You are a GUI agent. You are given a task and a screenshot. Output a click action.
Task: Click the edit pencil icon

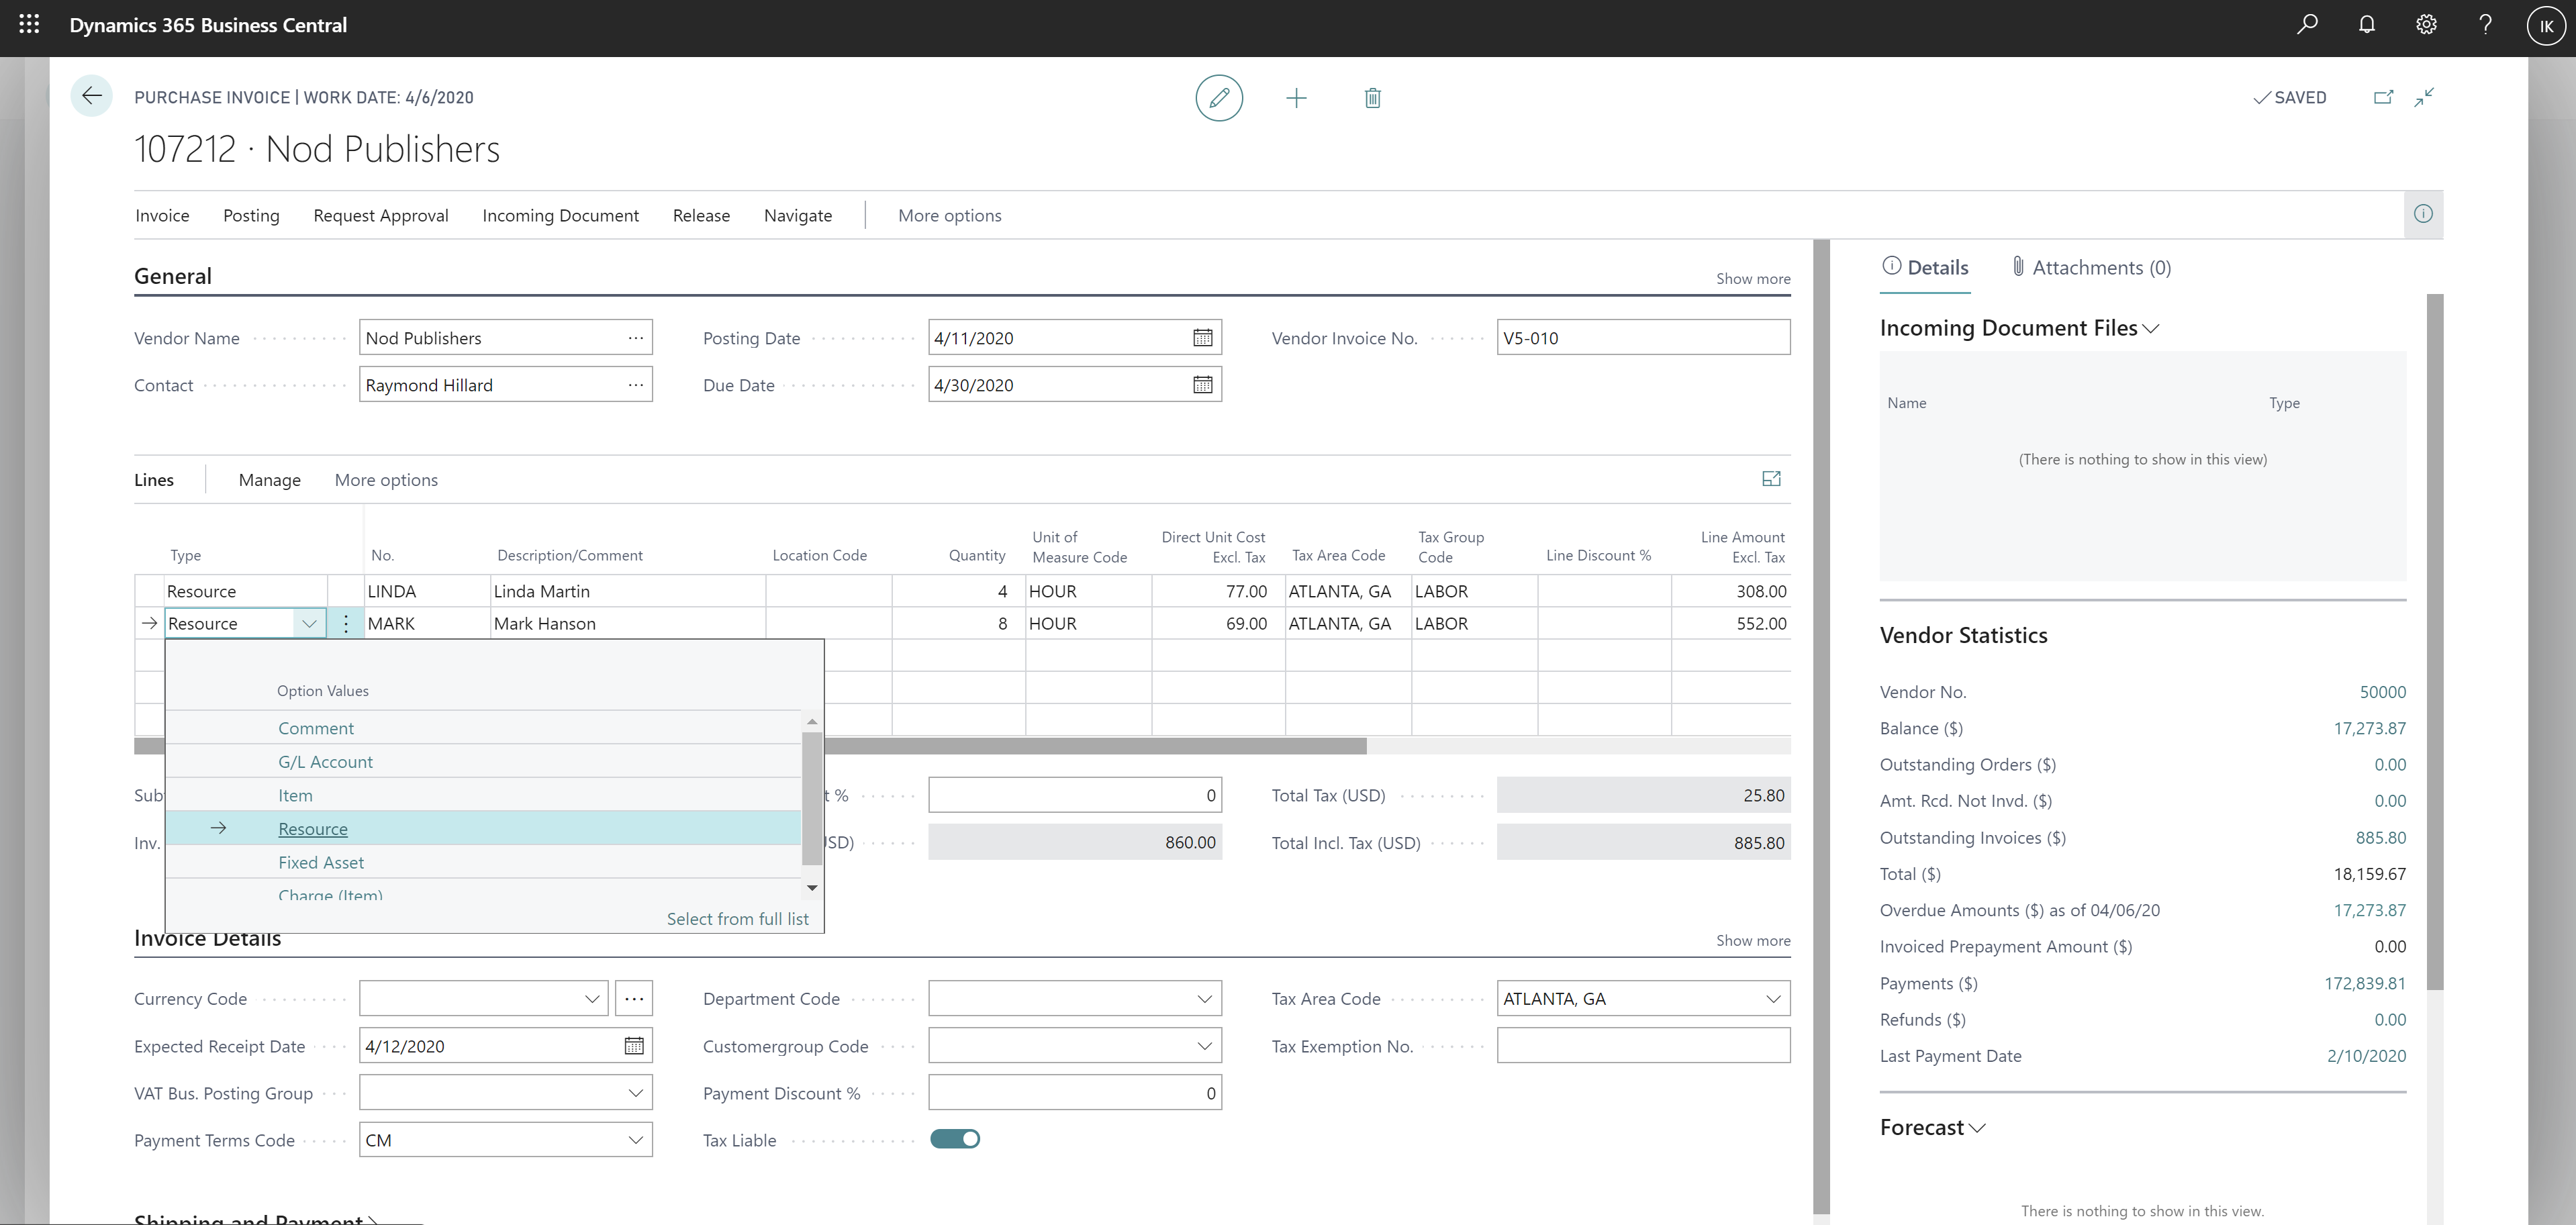click(1219, 97)
